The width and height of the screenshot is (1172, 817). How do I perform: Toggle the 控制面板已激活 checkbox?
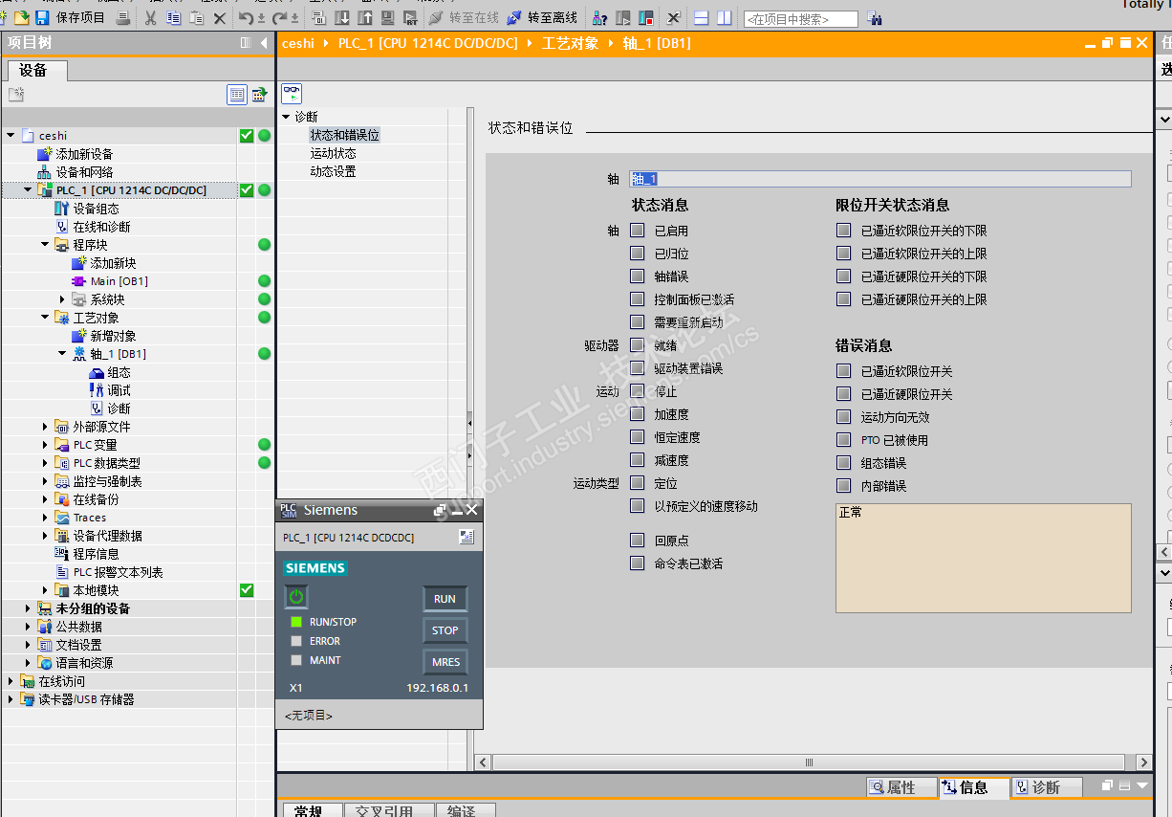637,299
